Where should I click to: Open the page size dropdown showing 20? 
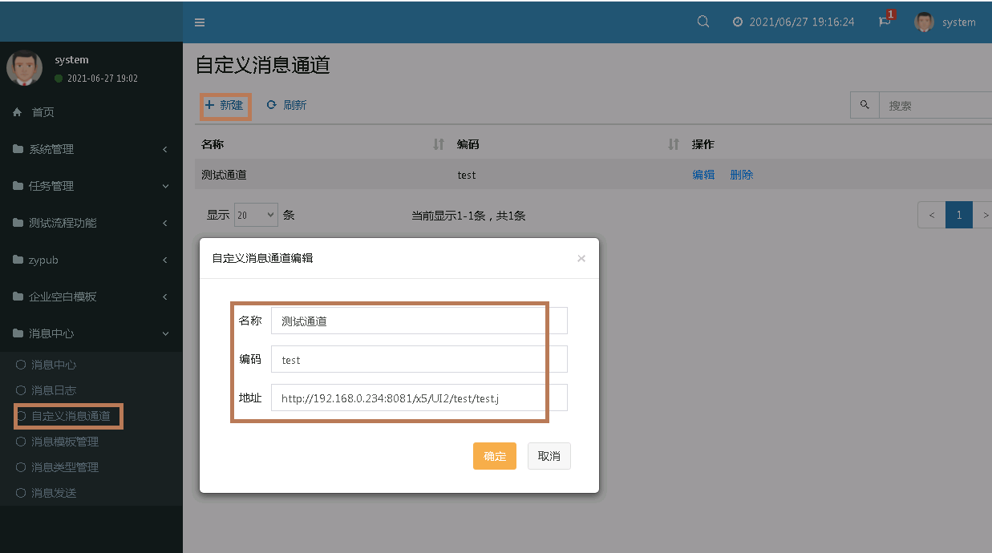pos(256,215)
